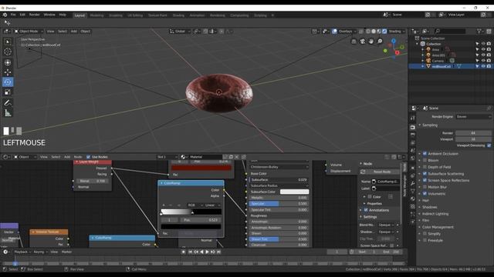Click the Specular value slider

(x=279, y=204)
